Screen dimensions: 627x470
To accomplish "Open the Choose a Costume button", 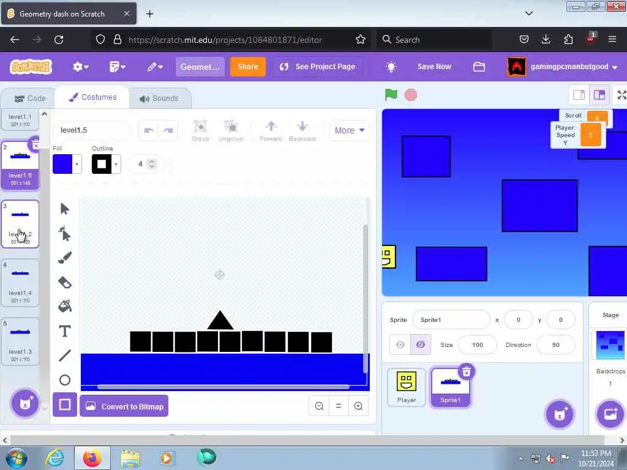I will (x=24, y=403).
